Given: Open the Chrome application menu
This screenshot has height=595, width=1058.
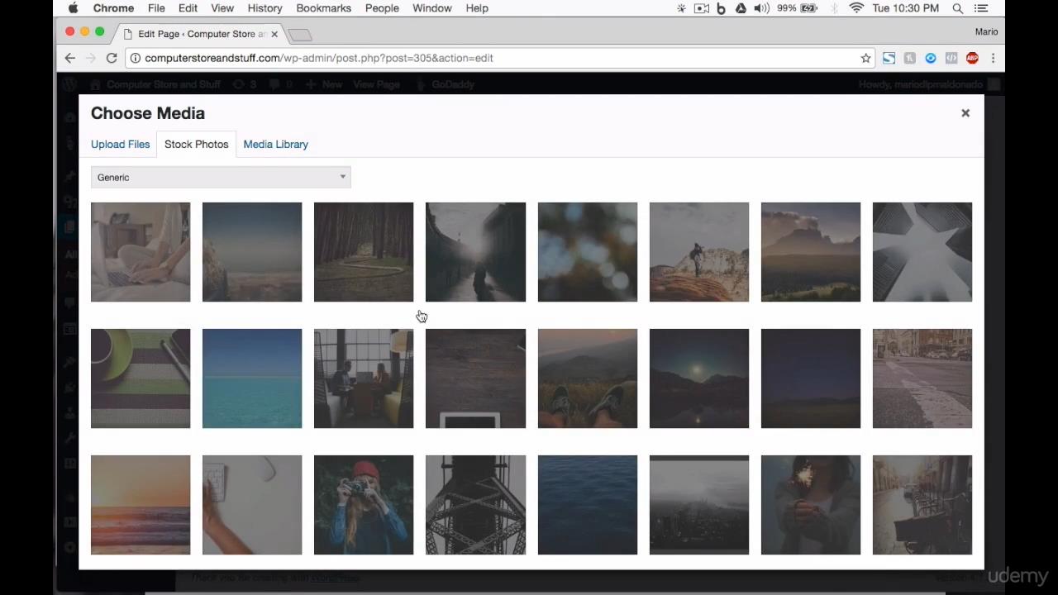Looking at the screenshot, I should click(113, 8).
